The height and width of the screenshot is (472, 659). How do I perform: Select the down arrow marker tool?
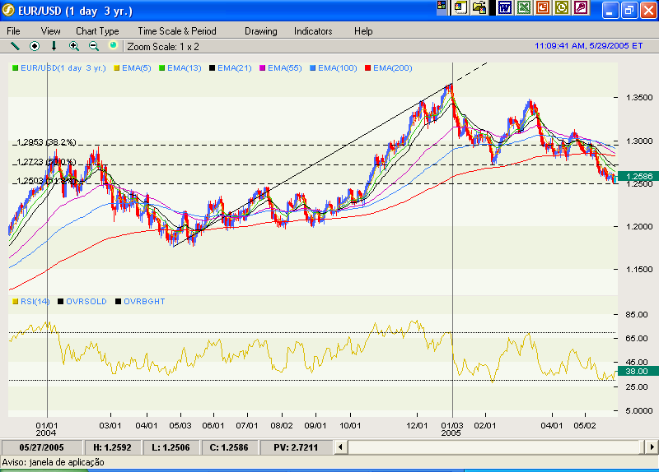point(54,46)
